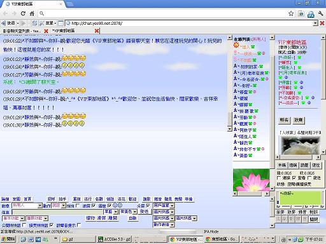This screenshot has height=244, width=326.
Task: Toggle the last unchecked box in the bottom row
Action: click(79, 225)
